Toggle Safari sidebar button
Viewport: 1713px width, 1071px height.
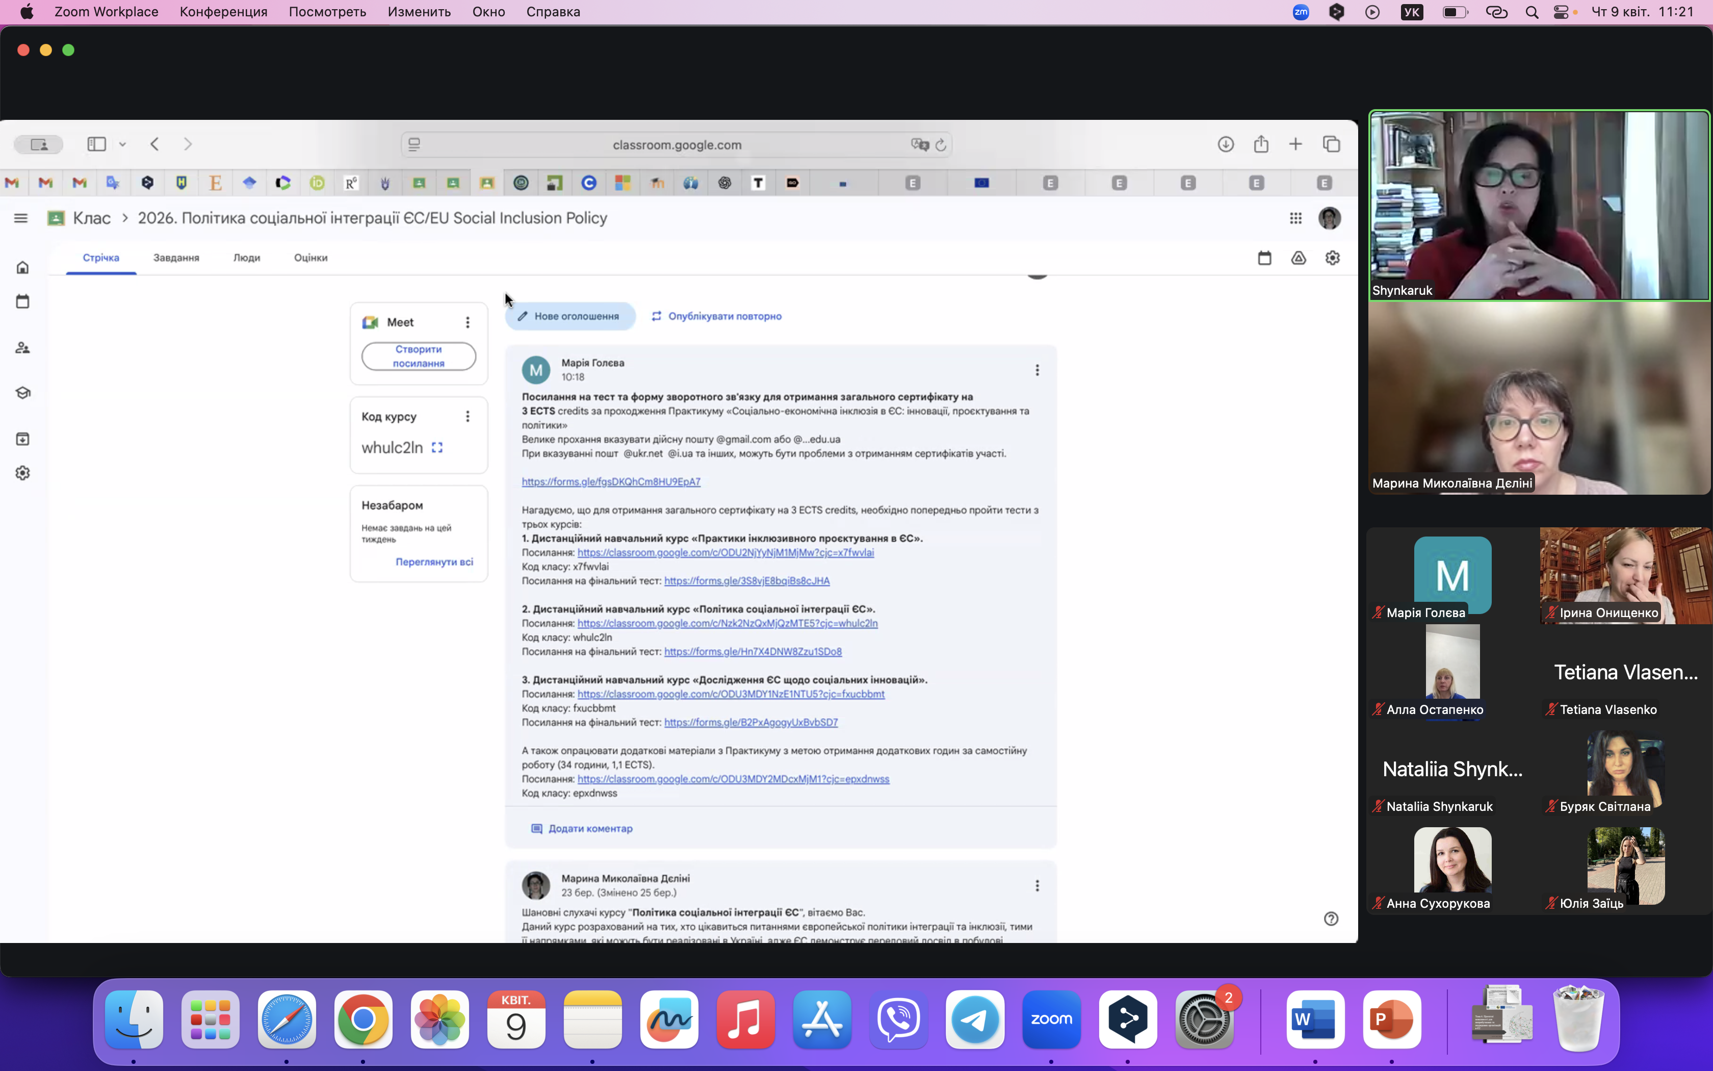[x=96, y=144]
